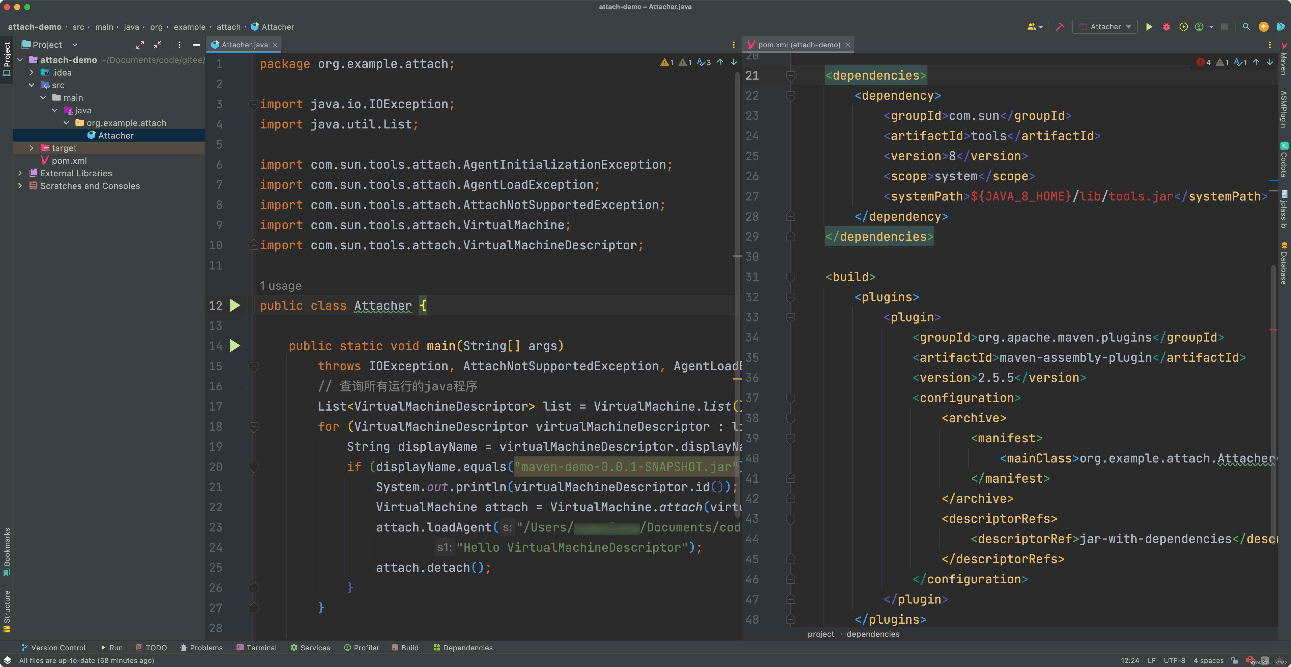Screen dimensions: 1291x667
Task: Click the cyan plugin icon in the toolbar's far corner
Action: pos(1280,27)
